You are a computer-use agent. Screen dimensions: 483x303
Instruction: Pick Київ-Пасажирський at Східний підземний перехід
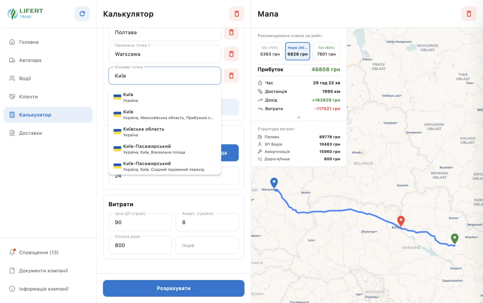point(165,166)
